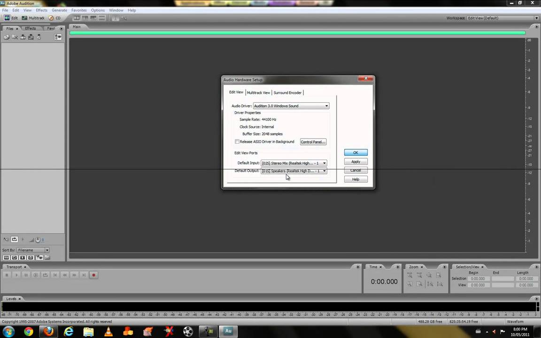Toggle show video files filter button

tap(23, 258)
